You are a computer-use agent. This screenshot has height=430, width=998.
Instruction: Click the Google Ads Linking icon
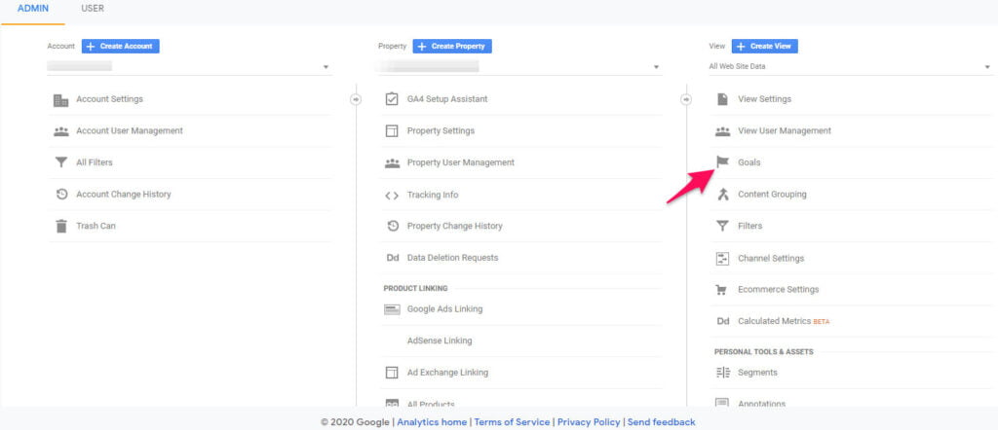click(392, 309)
